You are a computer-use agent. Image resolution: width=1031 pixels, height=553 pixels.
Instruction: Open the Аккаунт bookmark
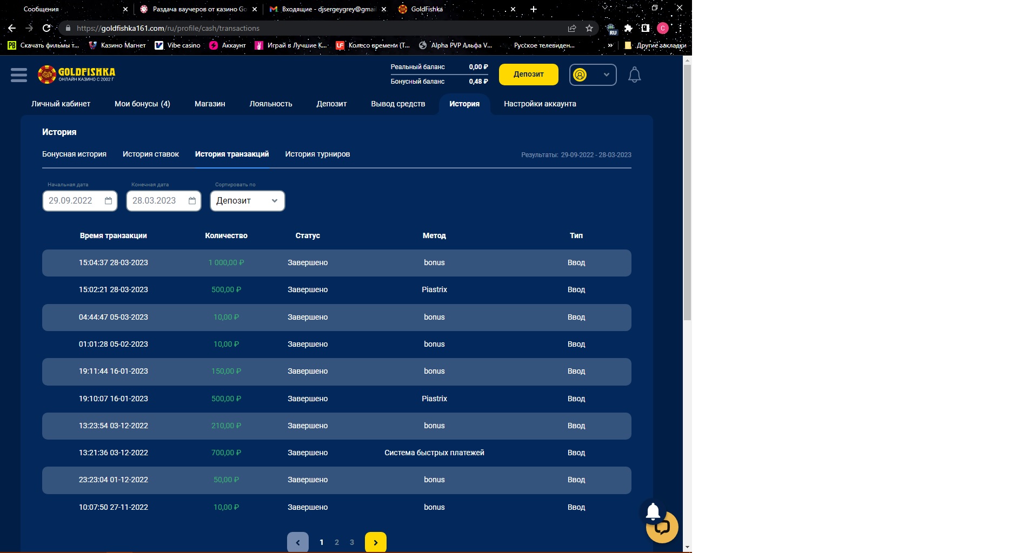pyautogui.click(x=228, y=45)
